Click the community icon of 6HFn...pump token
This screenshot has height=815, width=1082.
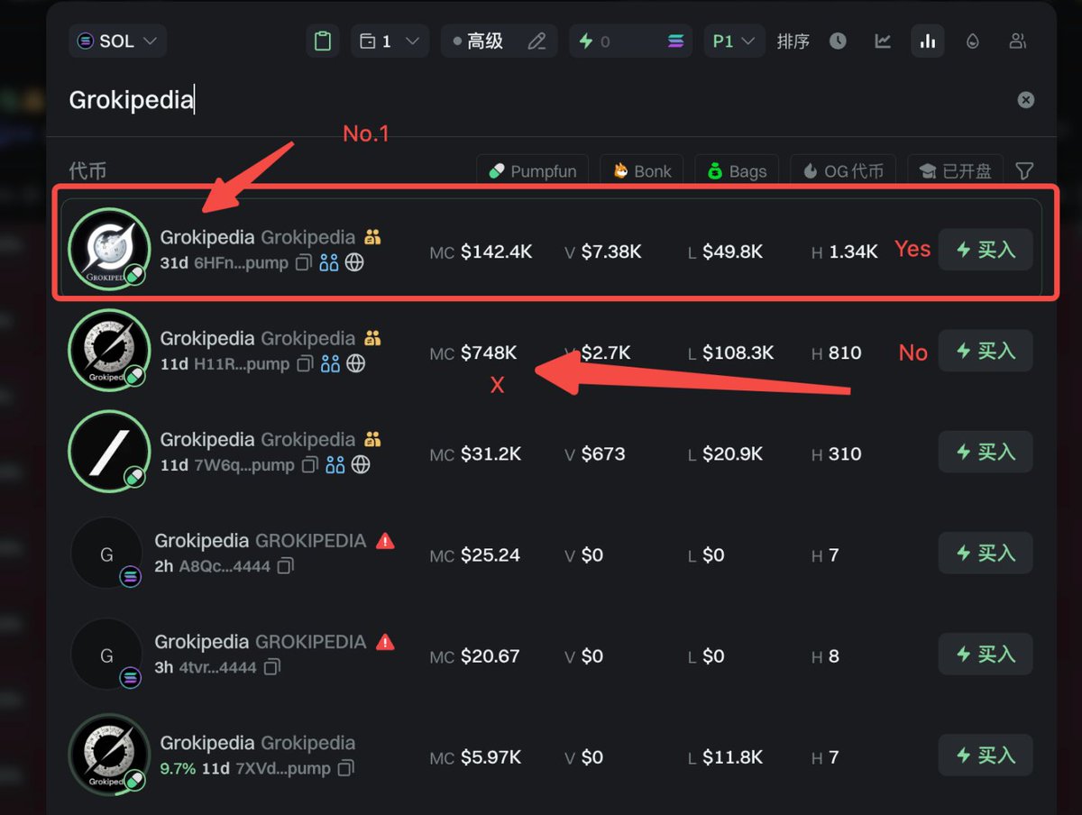tap(329, 263)
